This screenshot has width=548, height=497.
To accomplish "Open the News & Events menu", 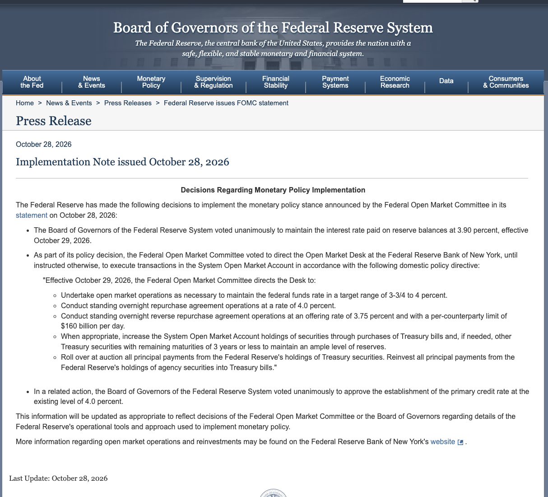I will coord(92,82).
